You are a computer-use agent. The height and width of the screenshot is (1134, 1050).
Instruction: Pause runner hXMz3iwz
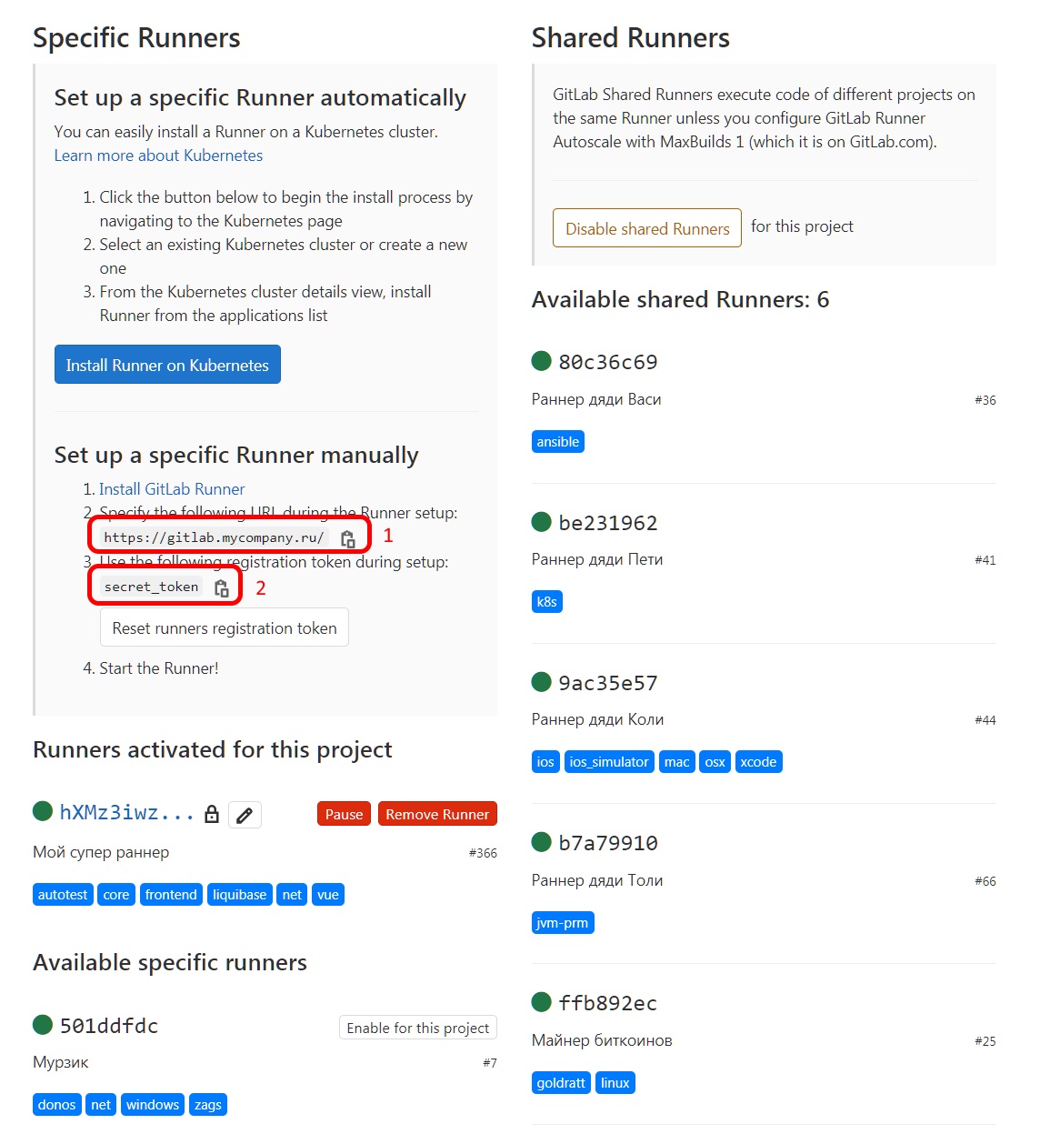(x=343, y=813)
